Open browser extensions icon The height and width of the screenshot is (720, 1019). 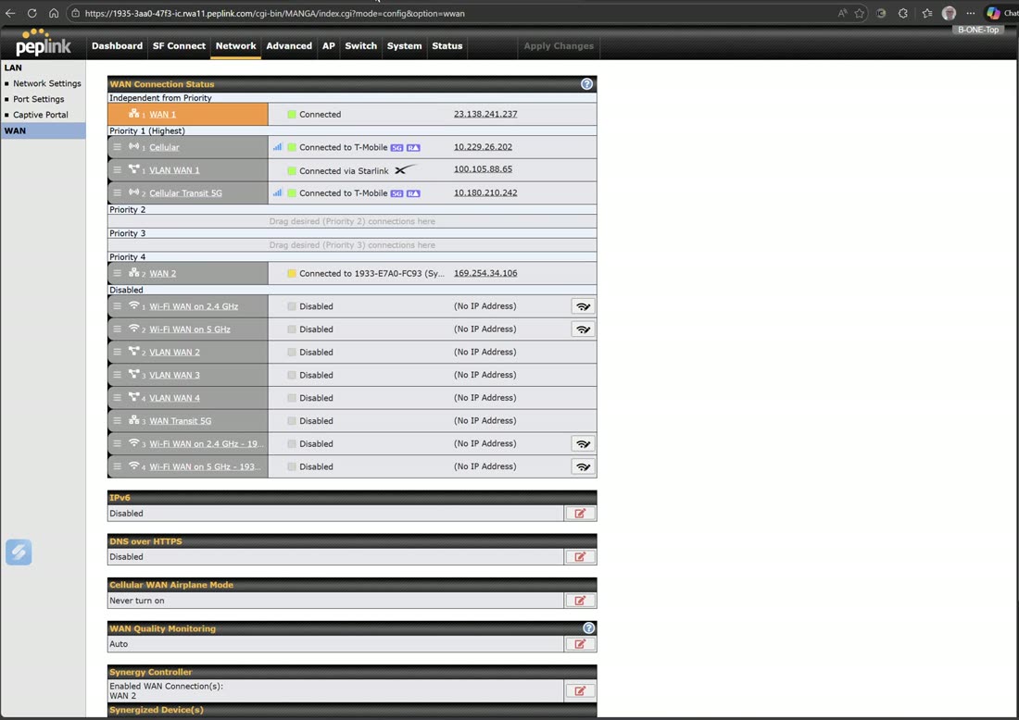coord(902,13)
